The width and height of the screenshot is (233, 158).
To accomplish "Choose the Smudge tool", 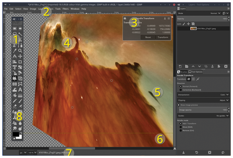I will click(15, 128).
